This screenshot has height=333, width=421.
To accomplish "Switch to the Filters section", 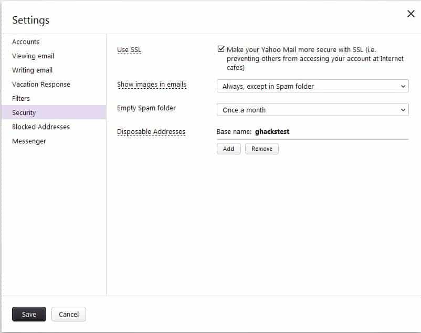I will (x=21, y=99).
